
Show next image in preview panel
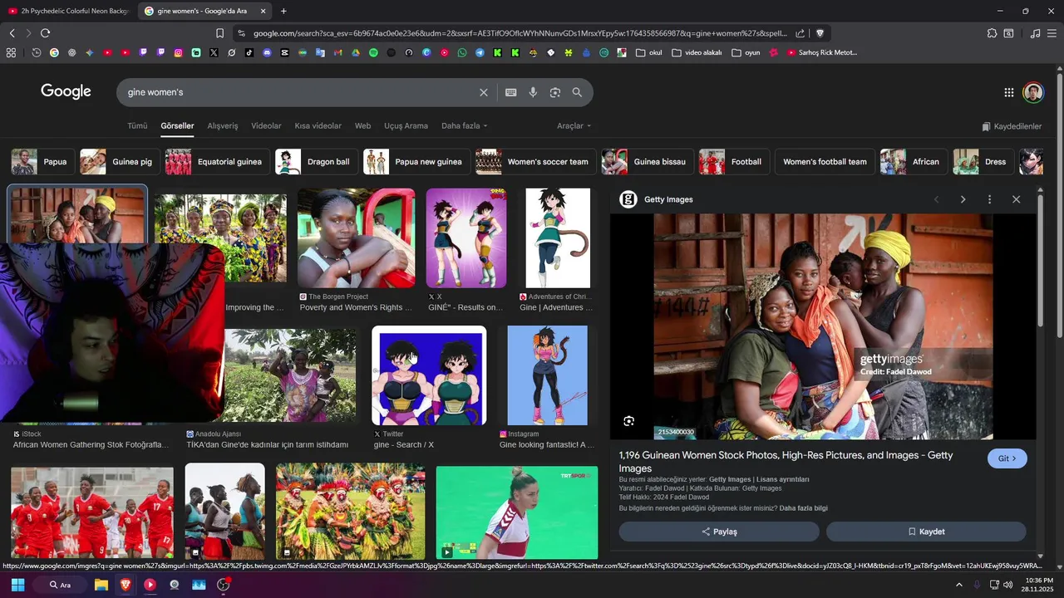tap(963, 199)
